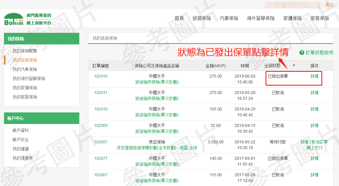The width and height of the screenshot is (339, 186).
Task: Open 我的建議 in the account center
Action: pos(21,149)
